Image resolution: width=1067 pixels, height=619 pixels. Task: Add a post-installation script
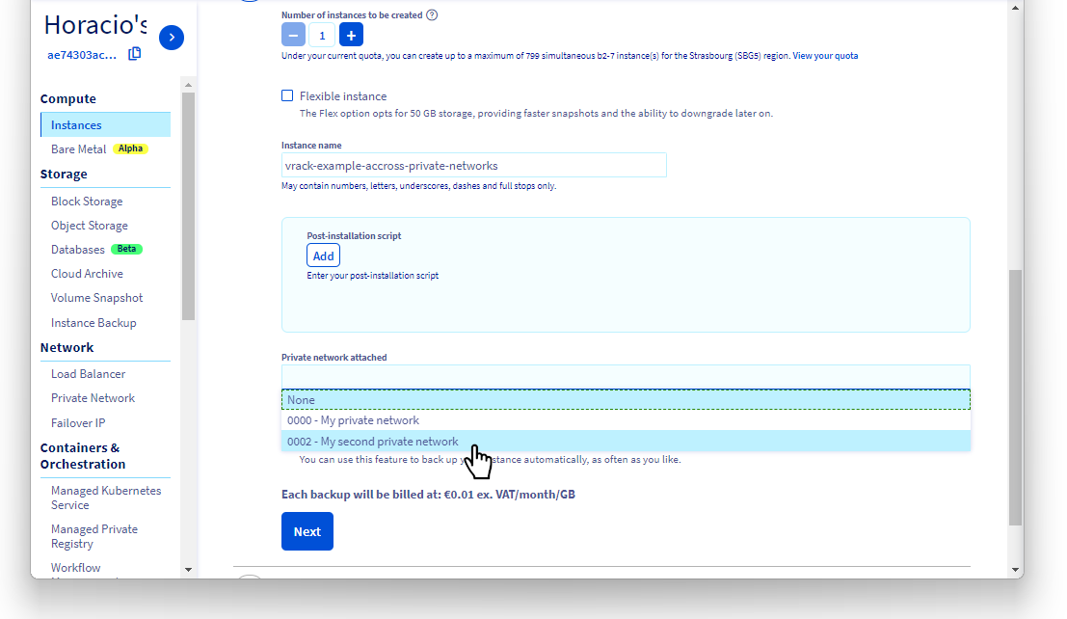[x=323, y=256]
